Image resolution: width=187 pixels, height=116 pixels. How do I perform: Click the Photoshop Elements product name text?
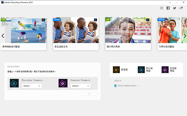(x=32, y=80)
